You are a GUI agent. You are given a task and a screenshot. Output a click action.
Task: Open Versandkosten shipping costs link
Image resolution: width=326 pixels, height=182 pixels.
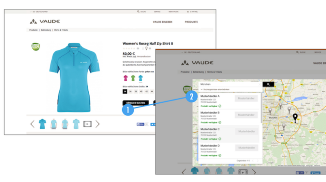pyautogui.click(x=144, y=56)
